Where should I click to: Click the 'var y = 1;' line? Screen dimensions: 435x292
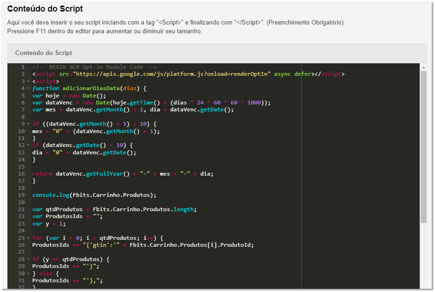click(x=49, y=224)
